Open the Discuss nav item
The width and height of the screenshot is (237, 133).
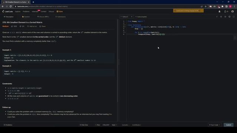[x=51, y=11]
